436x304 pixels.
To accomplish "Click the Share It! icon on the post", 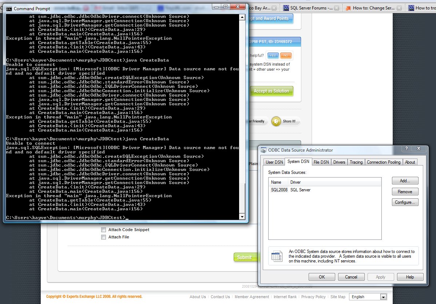I will tap(276, 121).
